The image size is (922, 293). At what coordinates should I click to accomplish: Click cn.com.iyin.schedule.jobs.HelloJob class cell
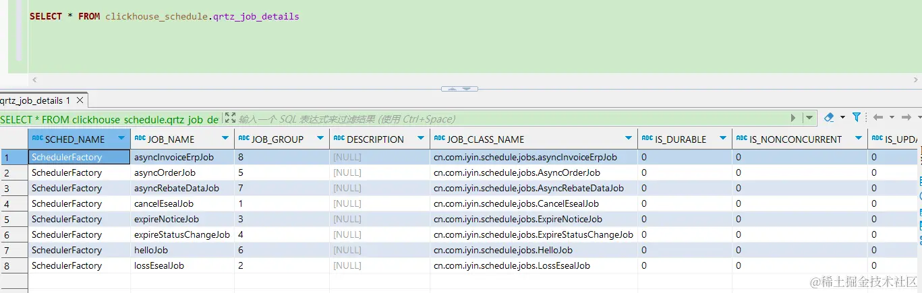(534, 250)
